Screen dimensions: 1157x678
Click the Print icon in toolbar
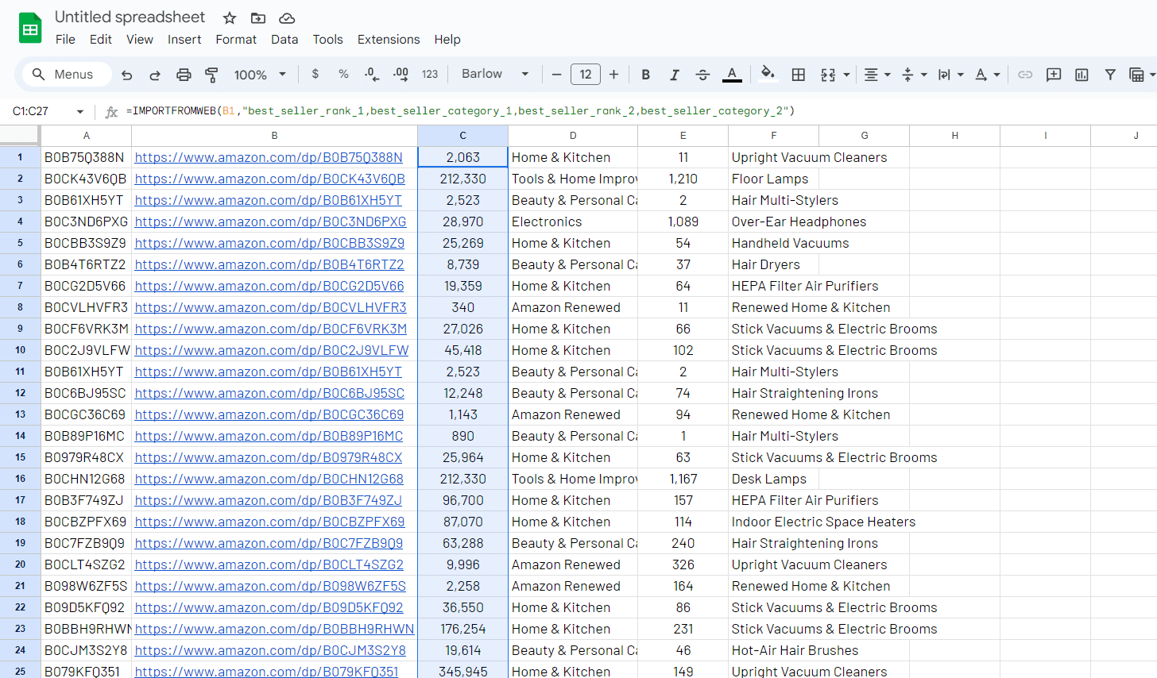184,75
